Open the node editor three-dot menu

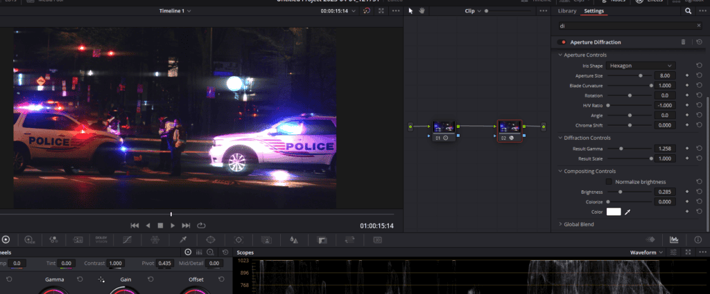coord(544,11)
